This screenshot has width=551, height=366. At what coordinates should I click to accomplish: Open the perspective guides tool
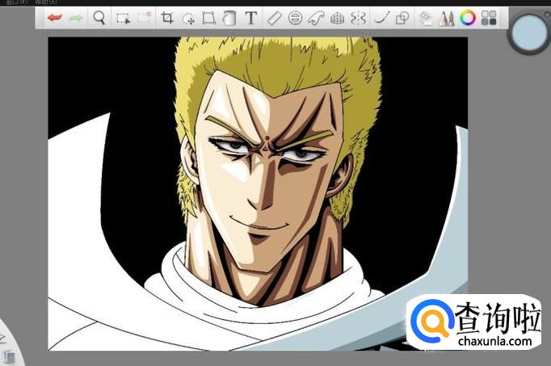338,18
